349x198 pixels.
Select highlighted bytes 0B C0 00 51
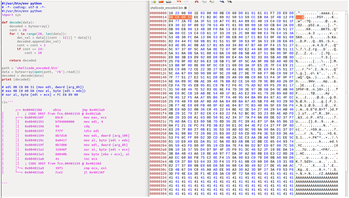[180, 17]
